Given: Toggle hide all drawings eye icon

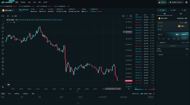Looking at the screenshot, I should click(3, 69).
